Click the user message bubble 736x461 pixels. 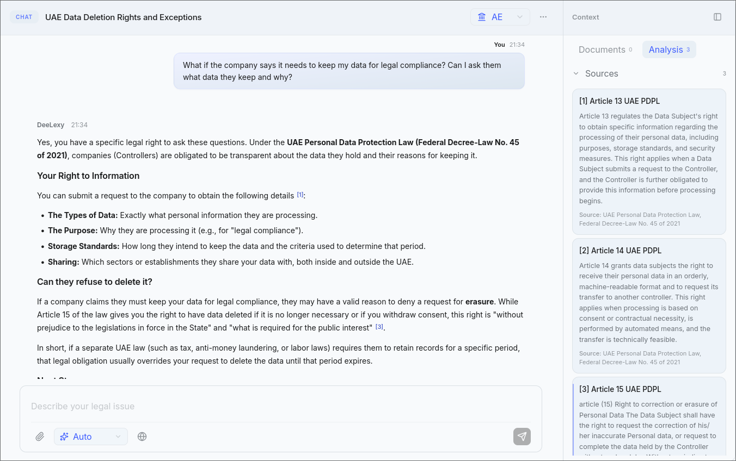(349, 71)
